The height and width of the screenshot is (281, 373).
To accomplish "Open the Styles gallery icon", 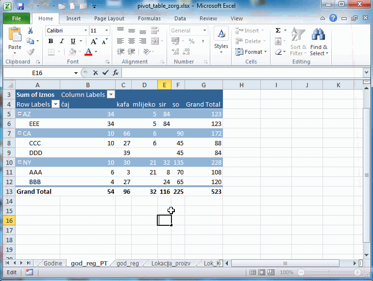I will 221,39.
